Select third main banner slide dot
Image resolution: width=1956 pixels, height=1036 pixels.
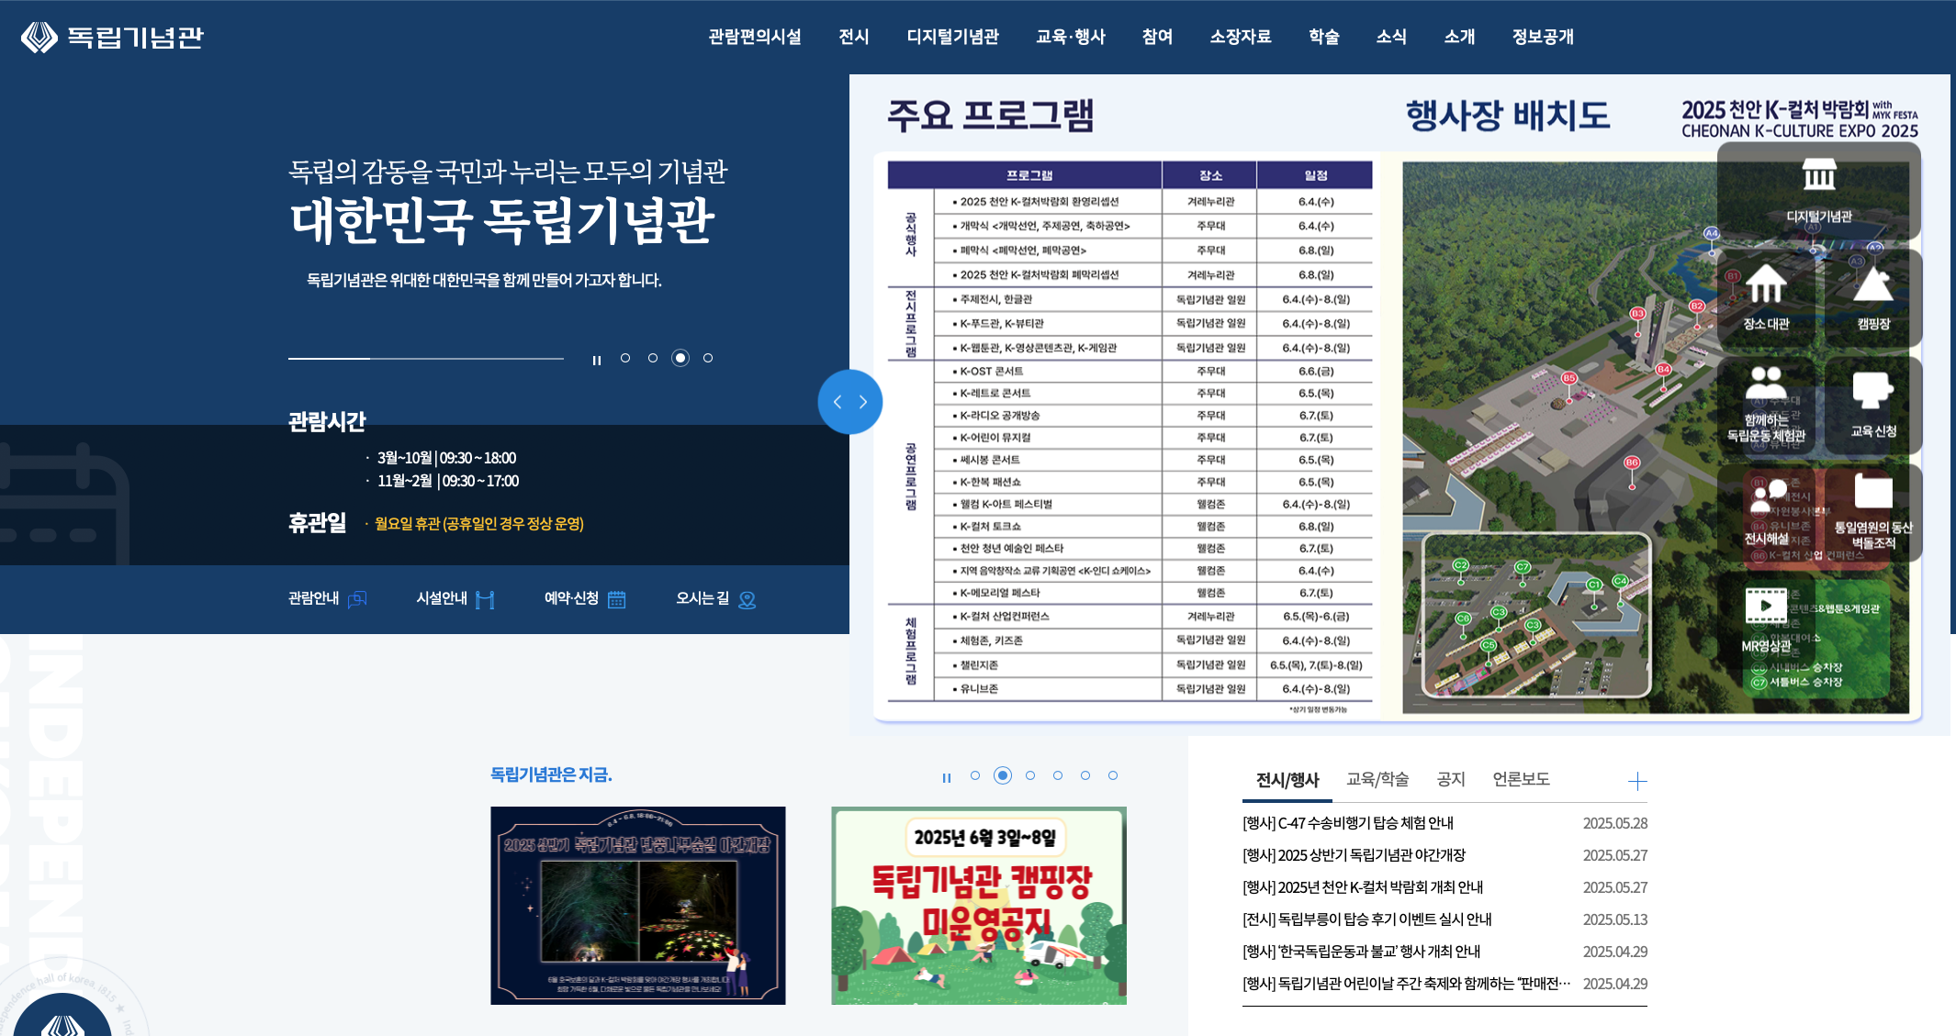(x=680, y=358)
